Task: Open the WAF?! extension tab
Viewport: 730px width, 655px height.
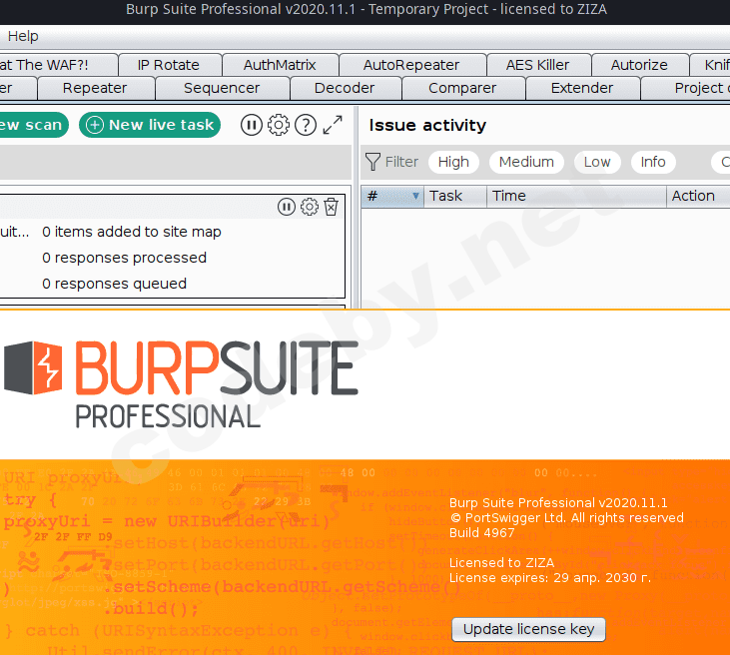Action: point(58,65)
